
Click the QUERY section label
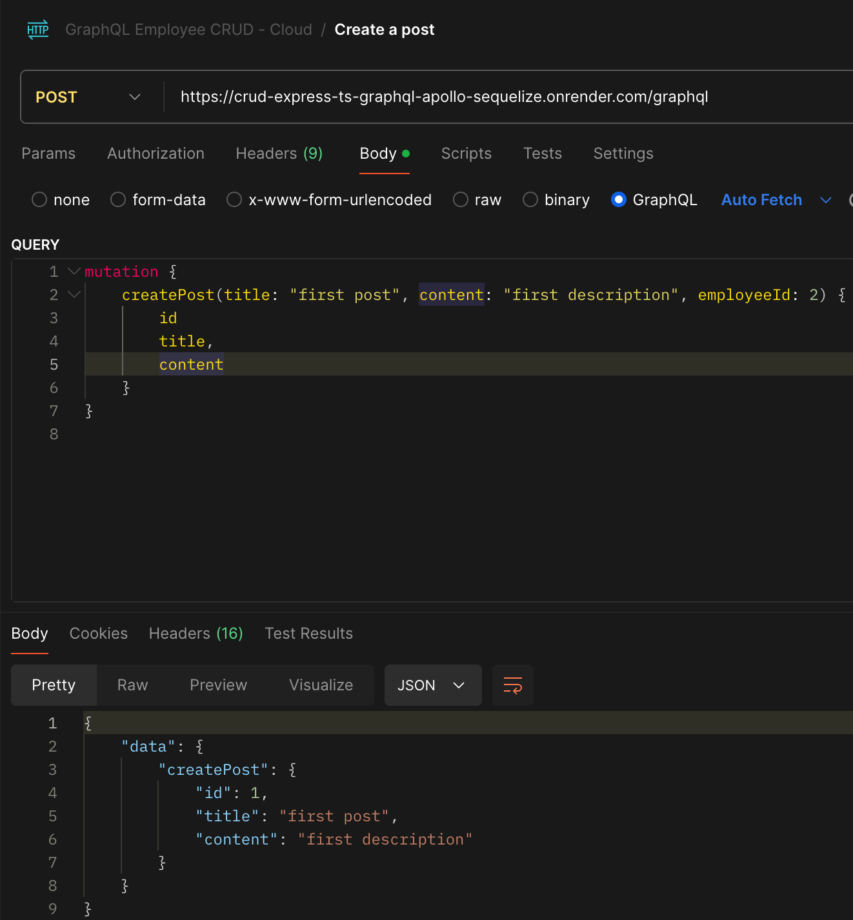(35, 245)
